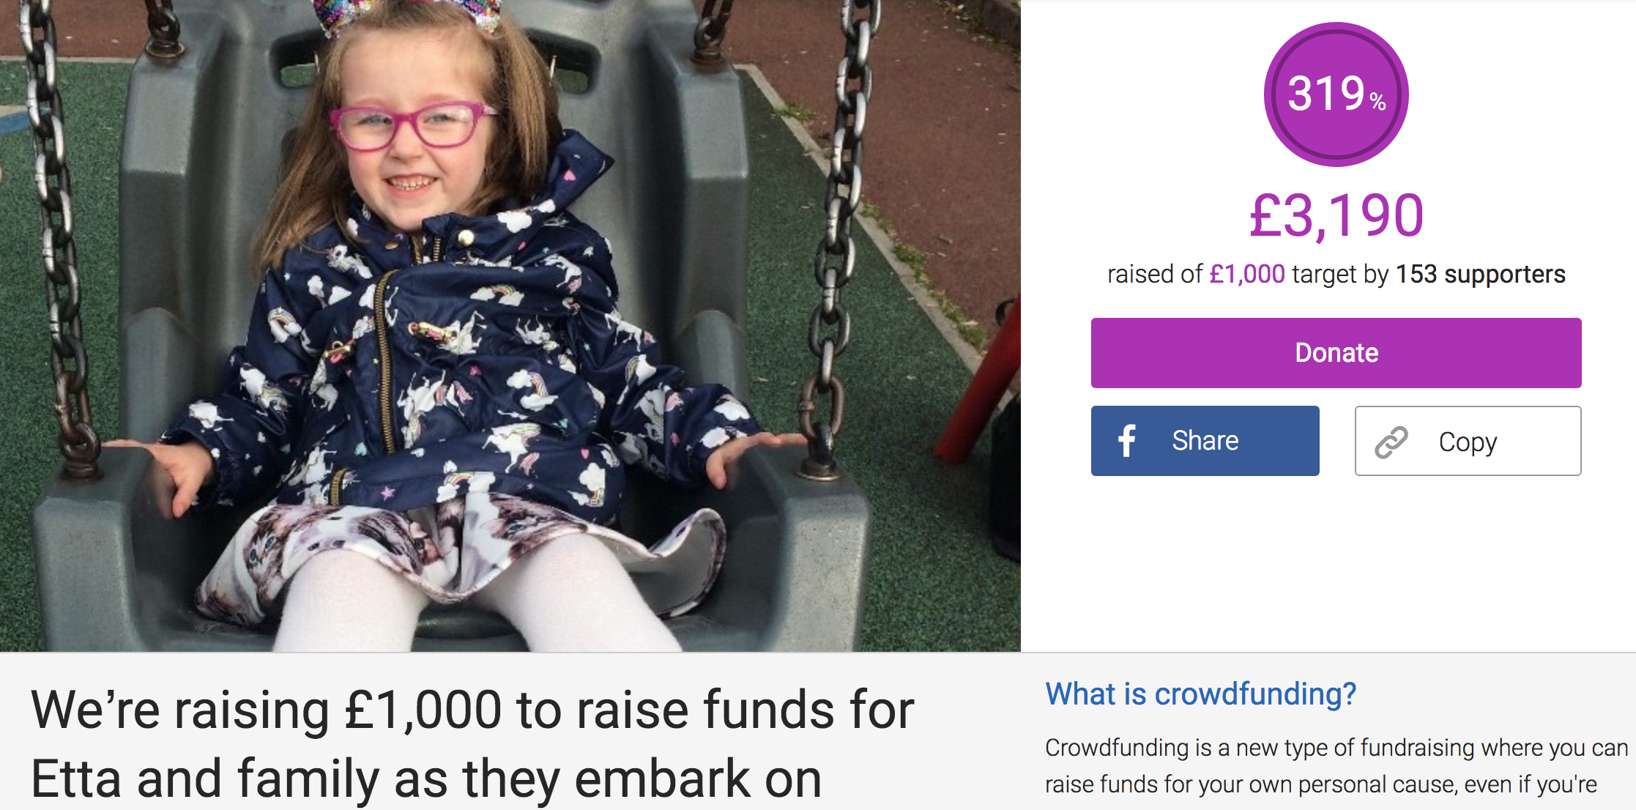Share the campaign on Facebook
Image resolution: width=1636 pixels, height=810 pixels.
1205,441
